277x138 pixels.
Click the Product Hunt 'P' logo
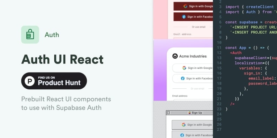[30, 81]
